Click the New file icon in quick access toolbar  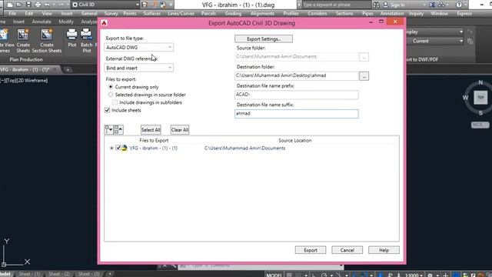click(10, 5)
